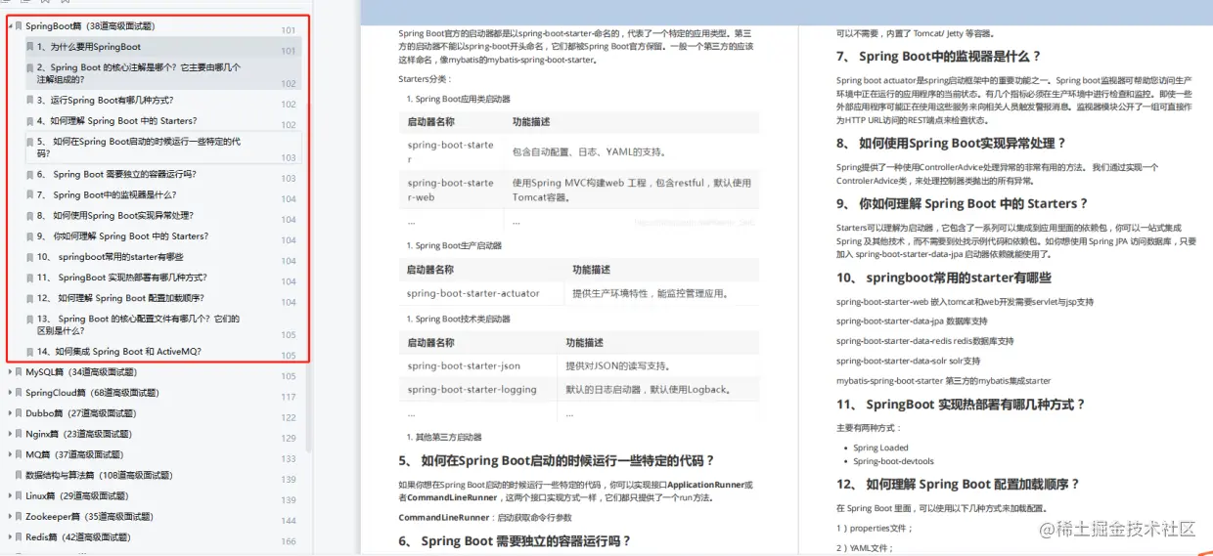Click table cell spring-boot-starter-json
The width and height of the screenshot is (1213, 556).
[x=464, y=365]
